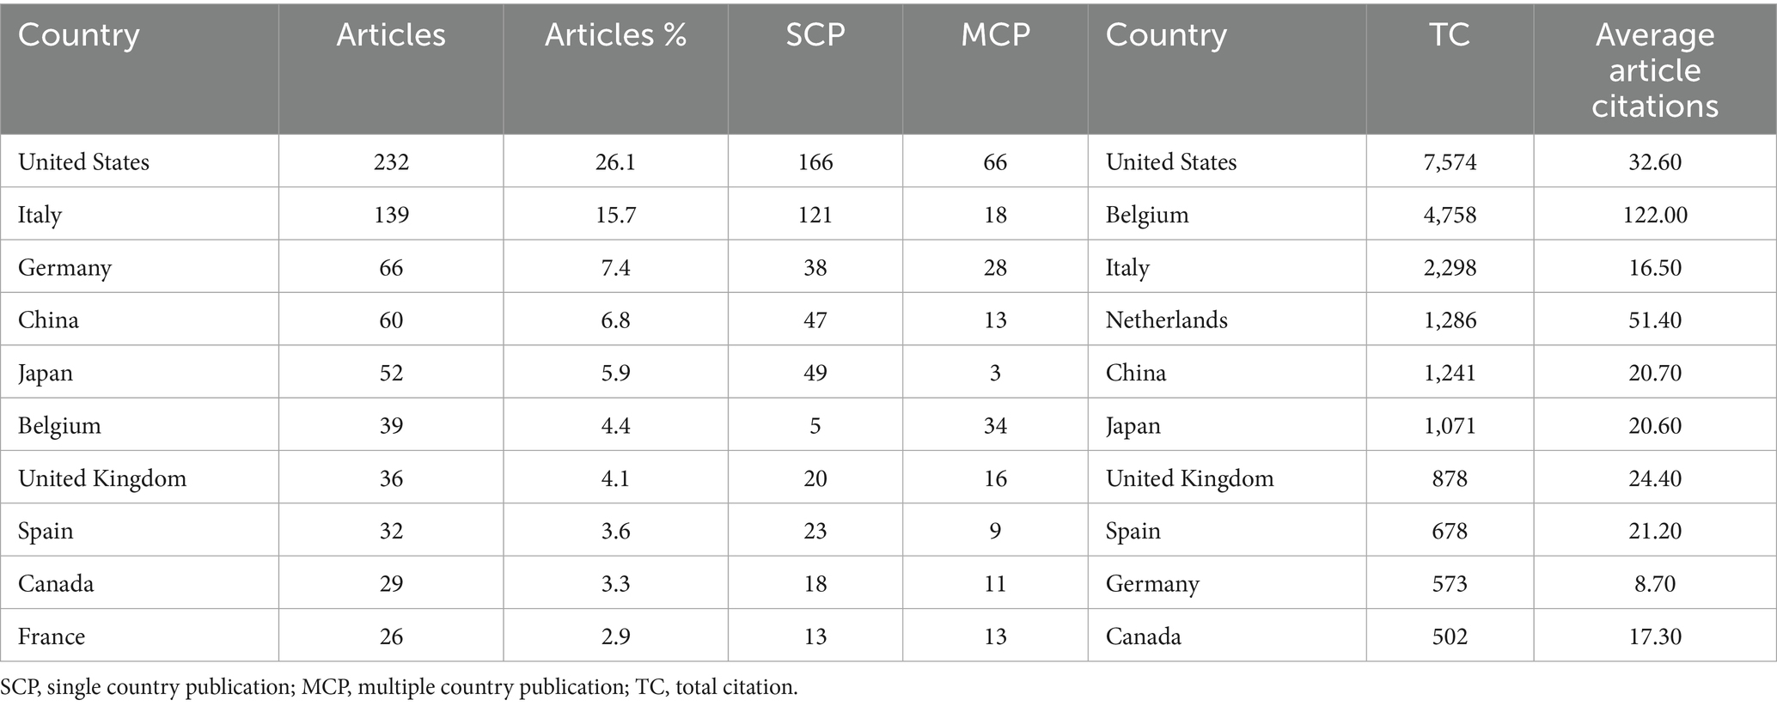Image resolution: width=1777 pixels, height=706 pixels.
Task: Select the Italy row in left table
Action: [40, 215]
